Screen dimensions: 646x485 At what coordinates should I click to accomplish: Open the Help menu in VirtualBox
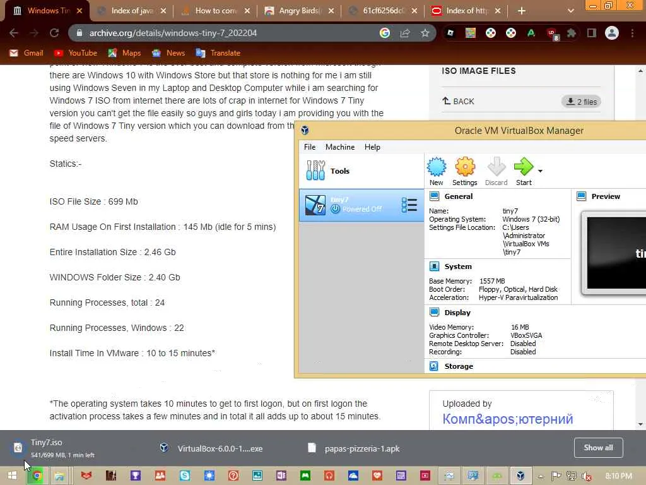coord(372,147)
